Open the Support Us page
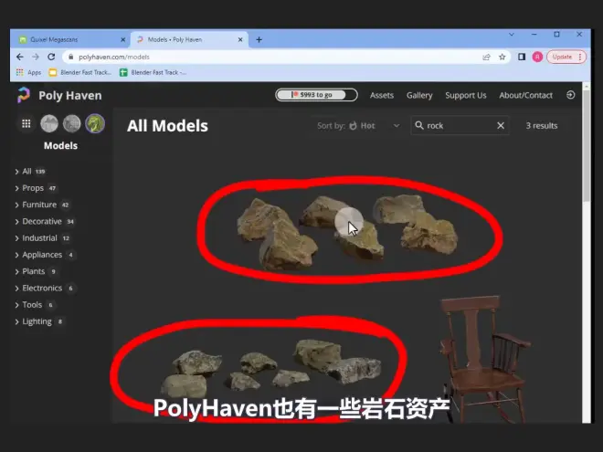This screenshot has width=603, height=452. point(466,95)
